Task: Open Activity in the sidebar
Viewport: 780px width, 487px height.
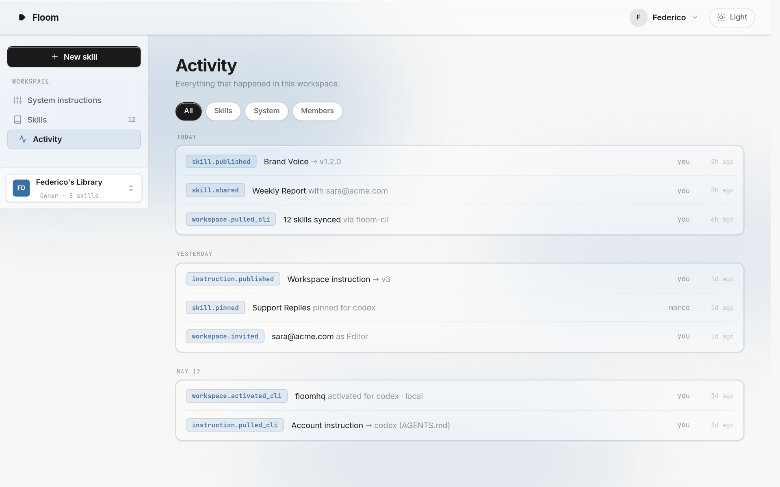Action: tap(74, 139)
